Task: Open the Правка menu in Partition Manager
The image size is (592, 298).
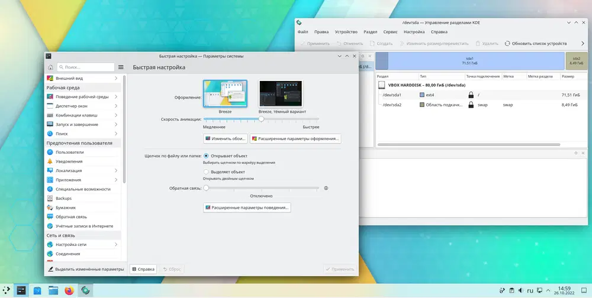Action: pyautogui.click(x=321, y=32)
